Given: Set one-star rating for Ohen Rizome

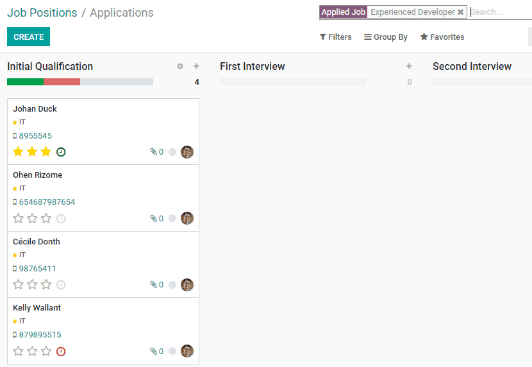Looking at the screenshot, I should tap(18, 218).
